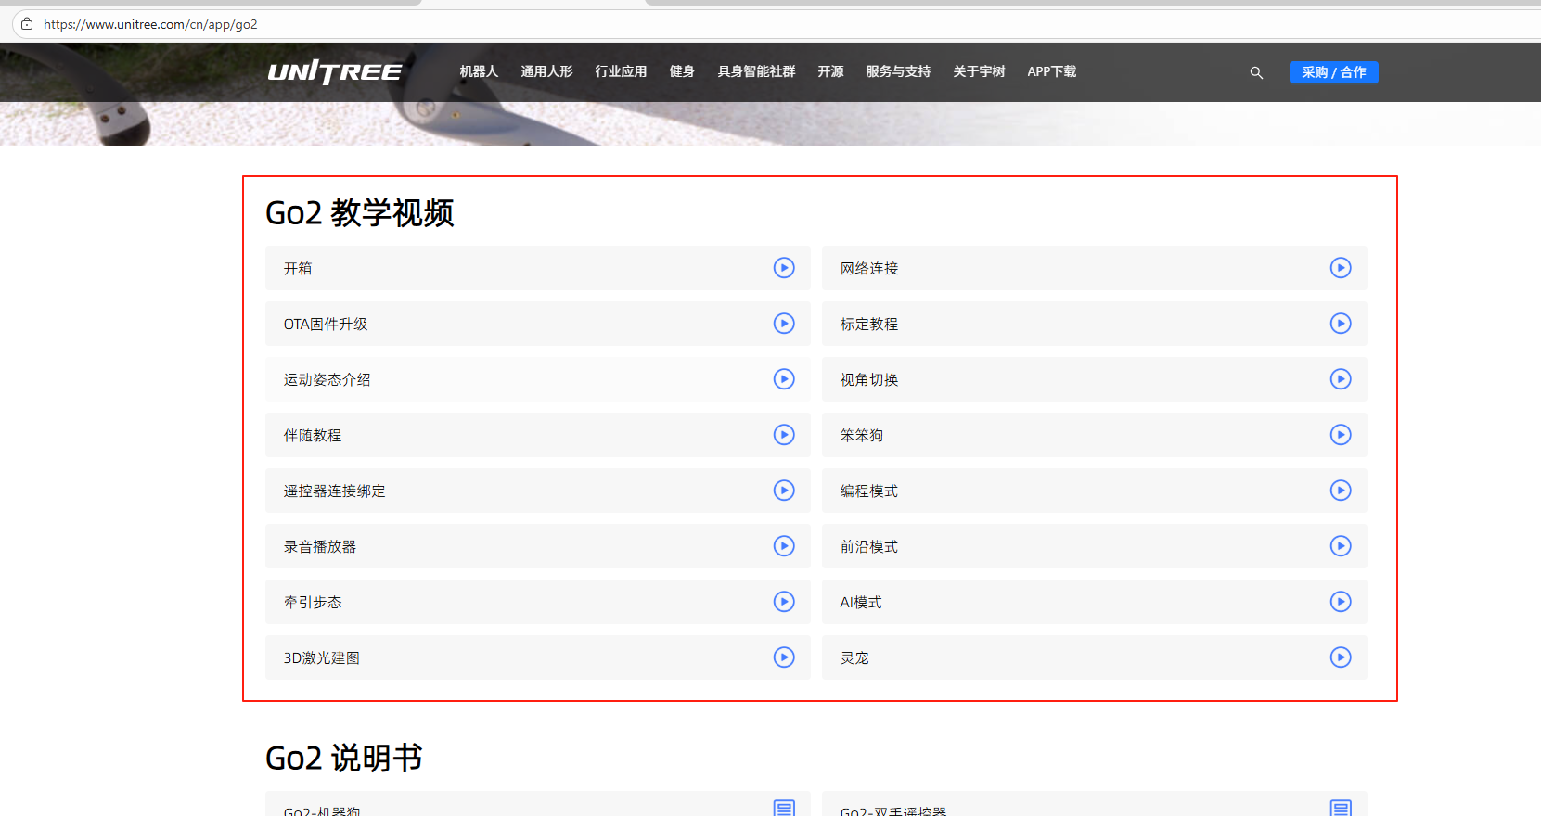
Task: Click the search magnifier icon in header
Action: point(1256,72)
